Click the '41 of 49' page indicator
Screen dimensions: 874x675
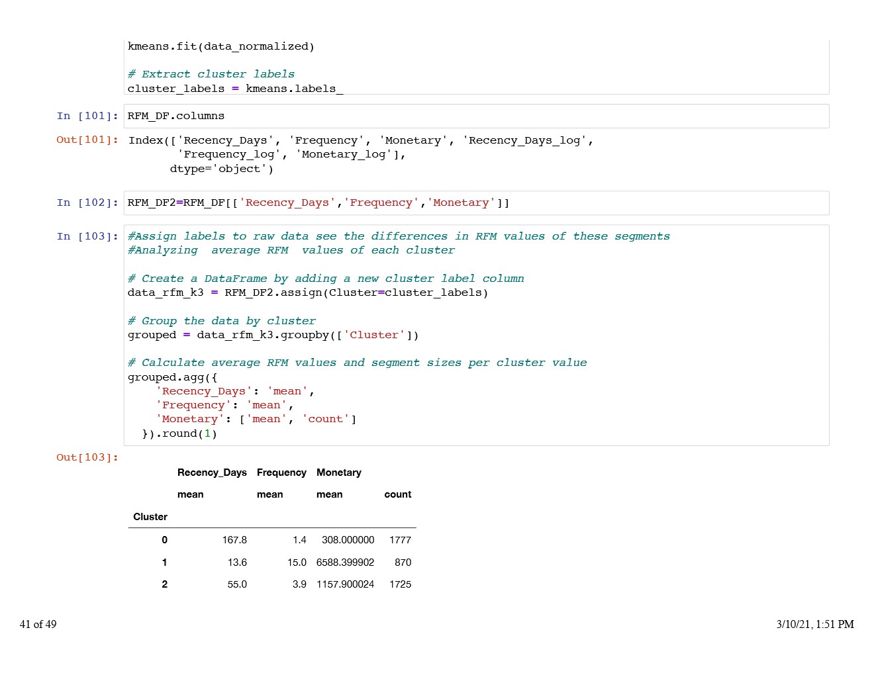(x=38, y=624)
